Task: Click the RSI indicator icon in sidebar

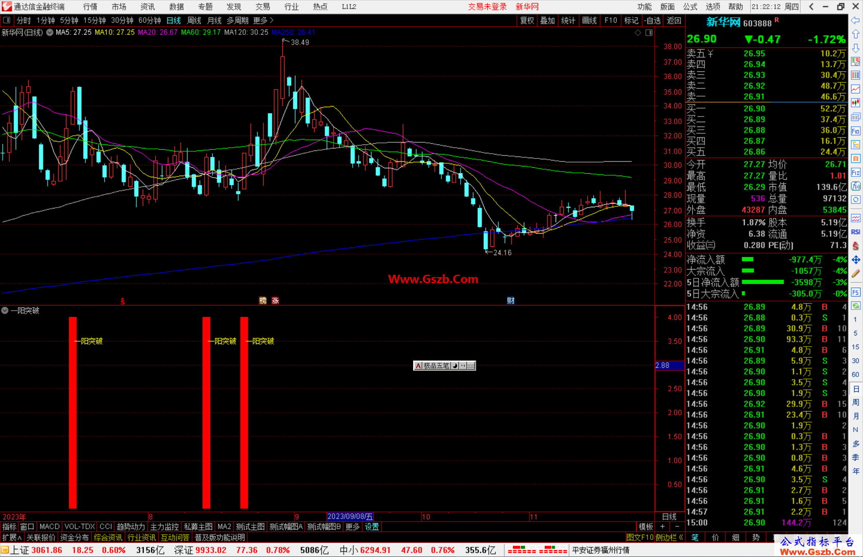Action: [x=855, y=232]
